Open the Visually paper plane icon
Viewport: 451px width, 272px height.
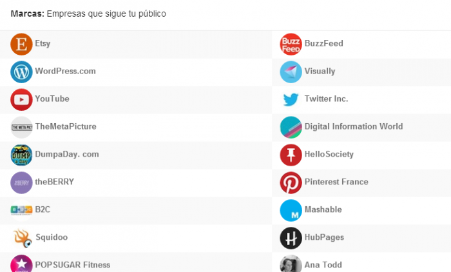click(291, 72)
